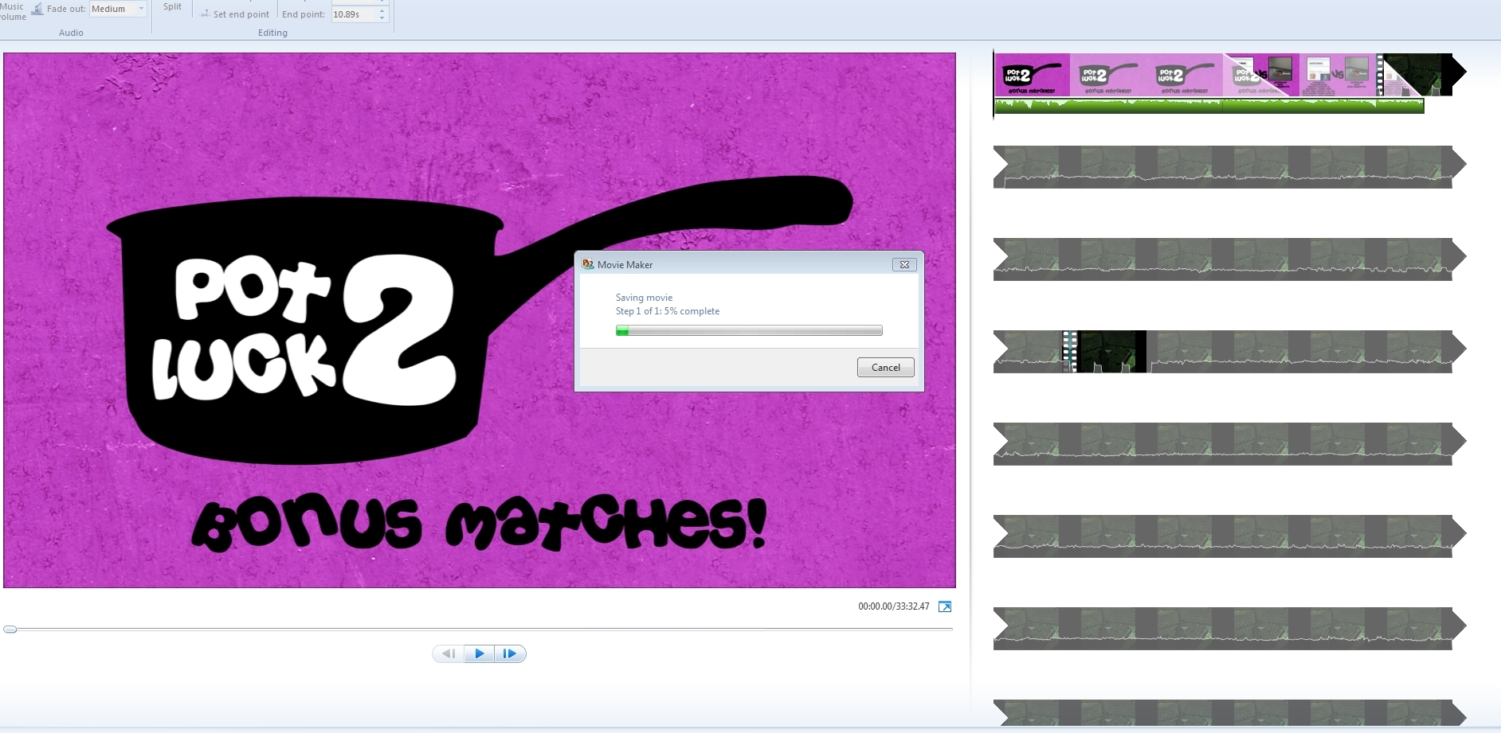The image size is (1501, 733).
Task: Close the Movie Maker dialog
Action: [x=904, y=264]
